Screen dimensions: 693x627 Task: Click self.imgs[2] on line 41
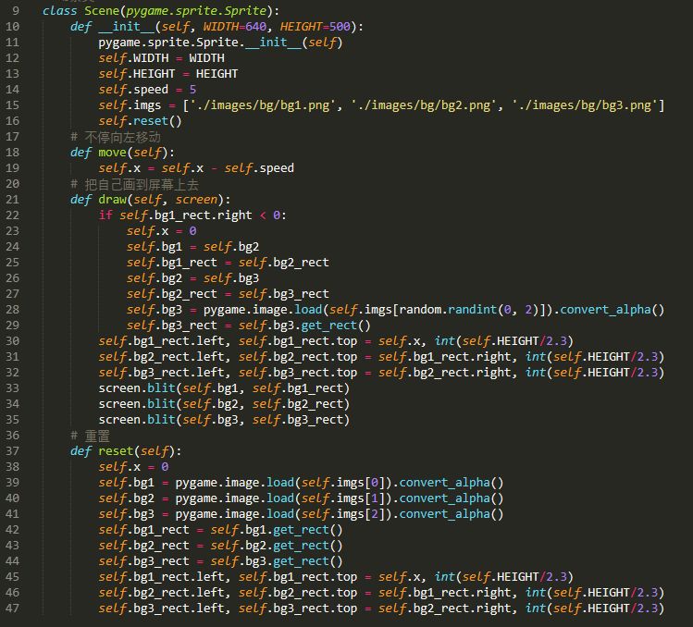click(343, 514)
